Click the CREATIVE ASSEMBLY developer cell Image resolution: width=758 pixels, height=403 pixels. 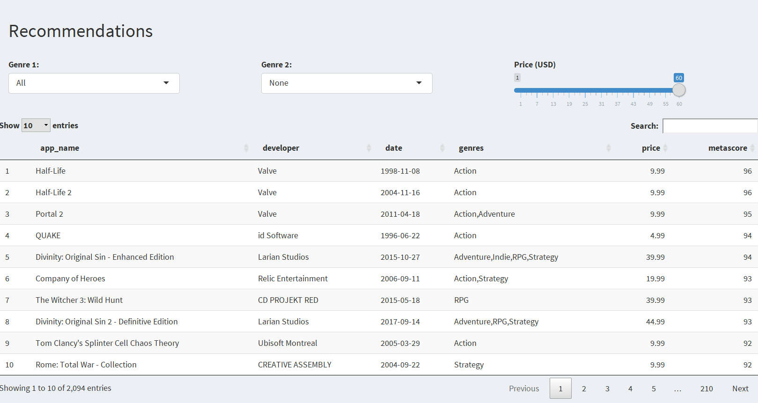294,365
